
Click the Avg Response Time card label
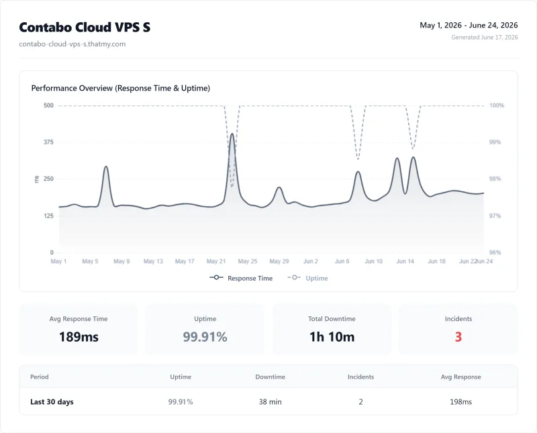[79, 319]
